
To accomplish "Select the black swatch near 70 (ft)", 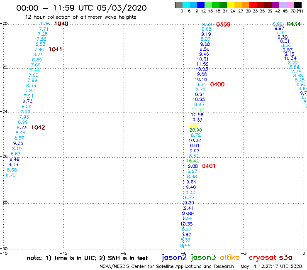I will 298,5.
